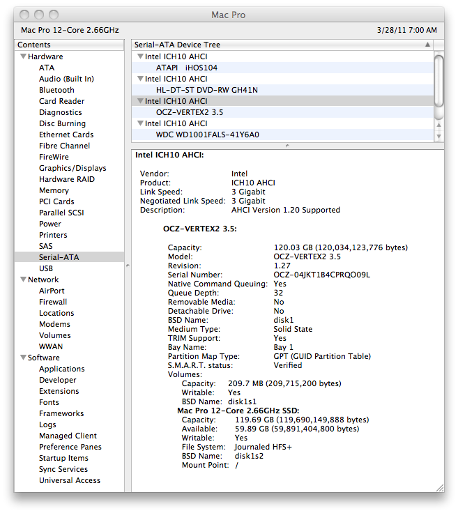The image size is (458, 513).
Task: Select WDC WD1001FALS-41Y6A0 drive row
Action: [x=282, y=135]
